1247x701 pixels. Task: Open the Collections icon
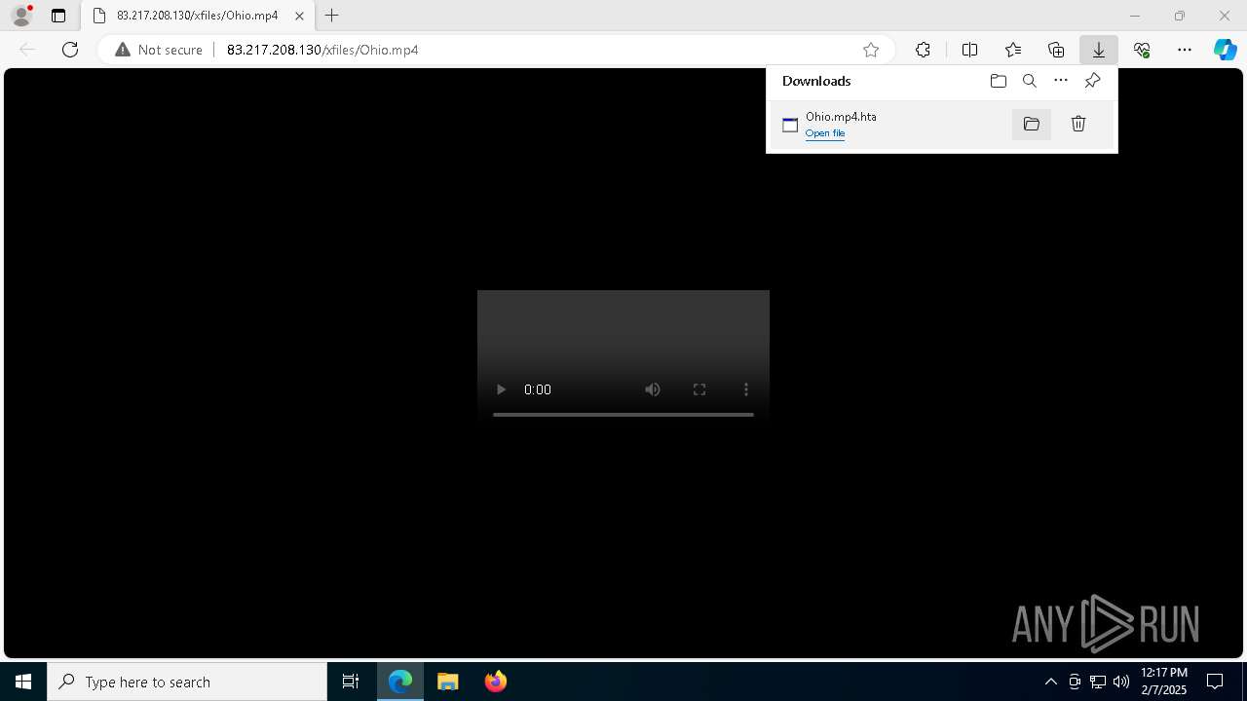pos(1056,50)
